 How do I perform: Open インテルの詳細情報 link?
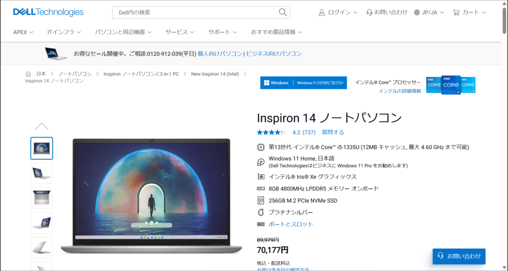[400, 91]
